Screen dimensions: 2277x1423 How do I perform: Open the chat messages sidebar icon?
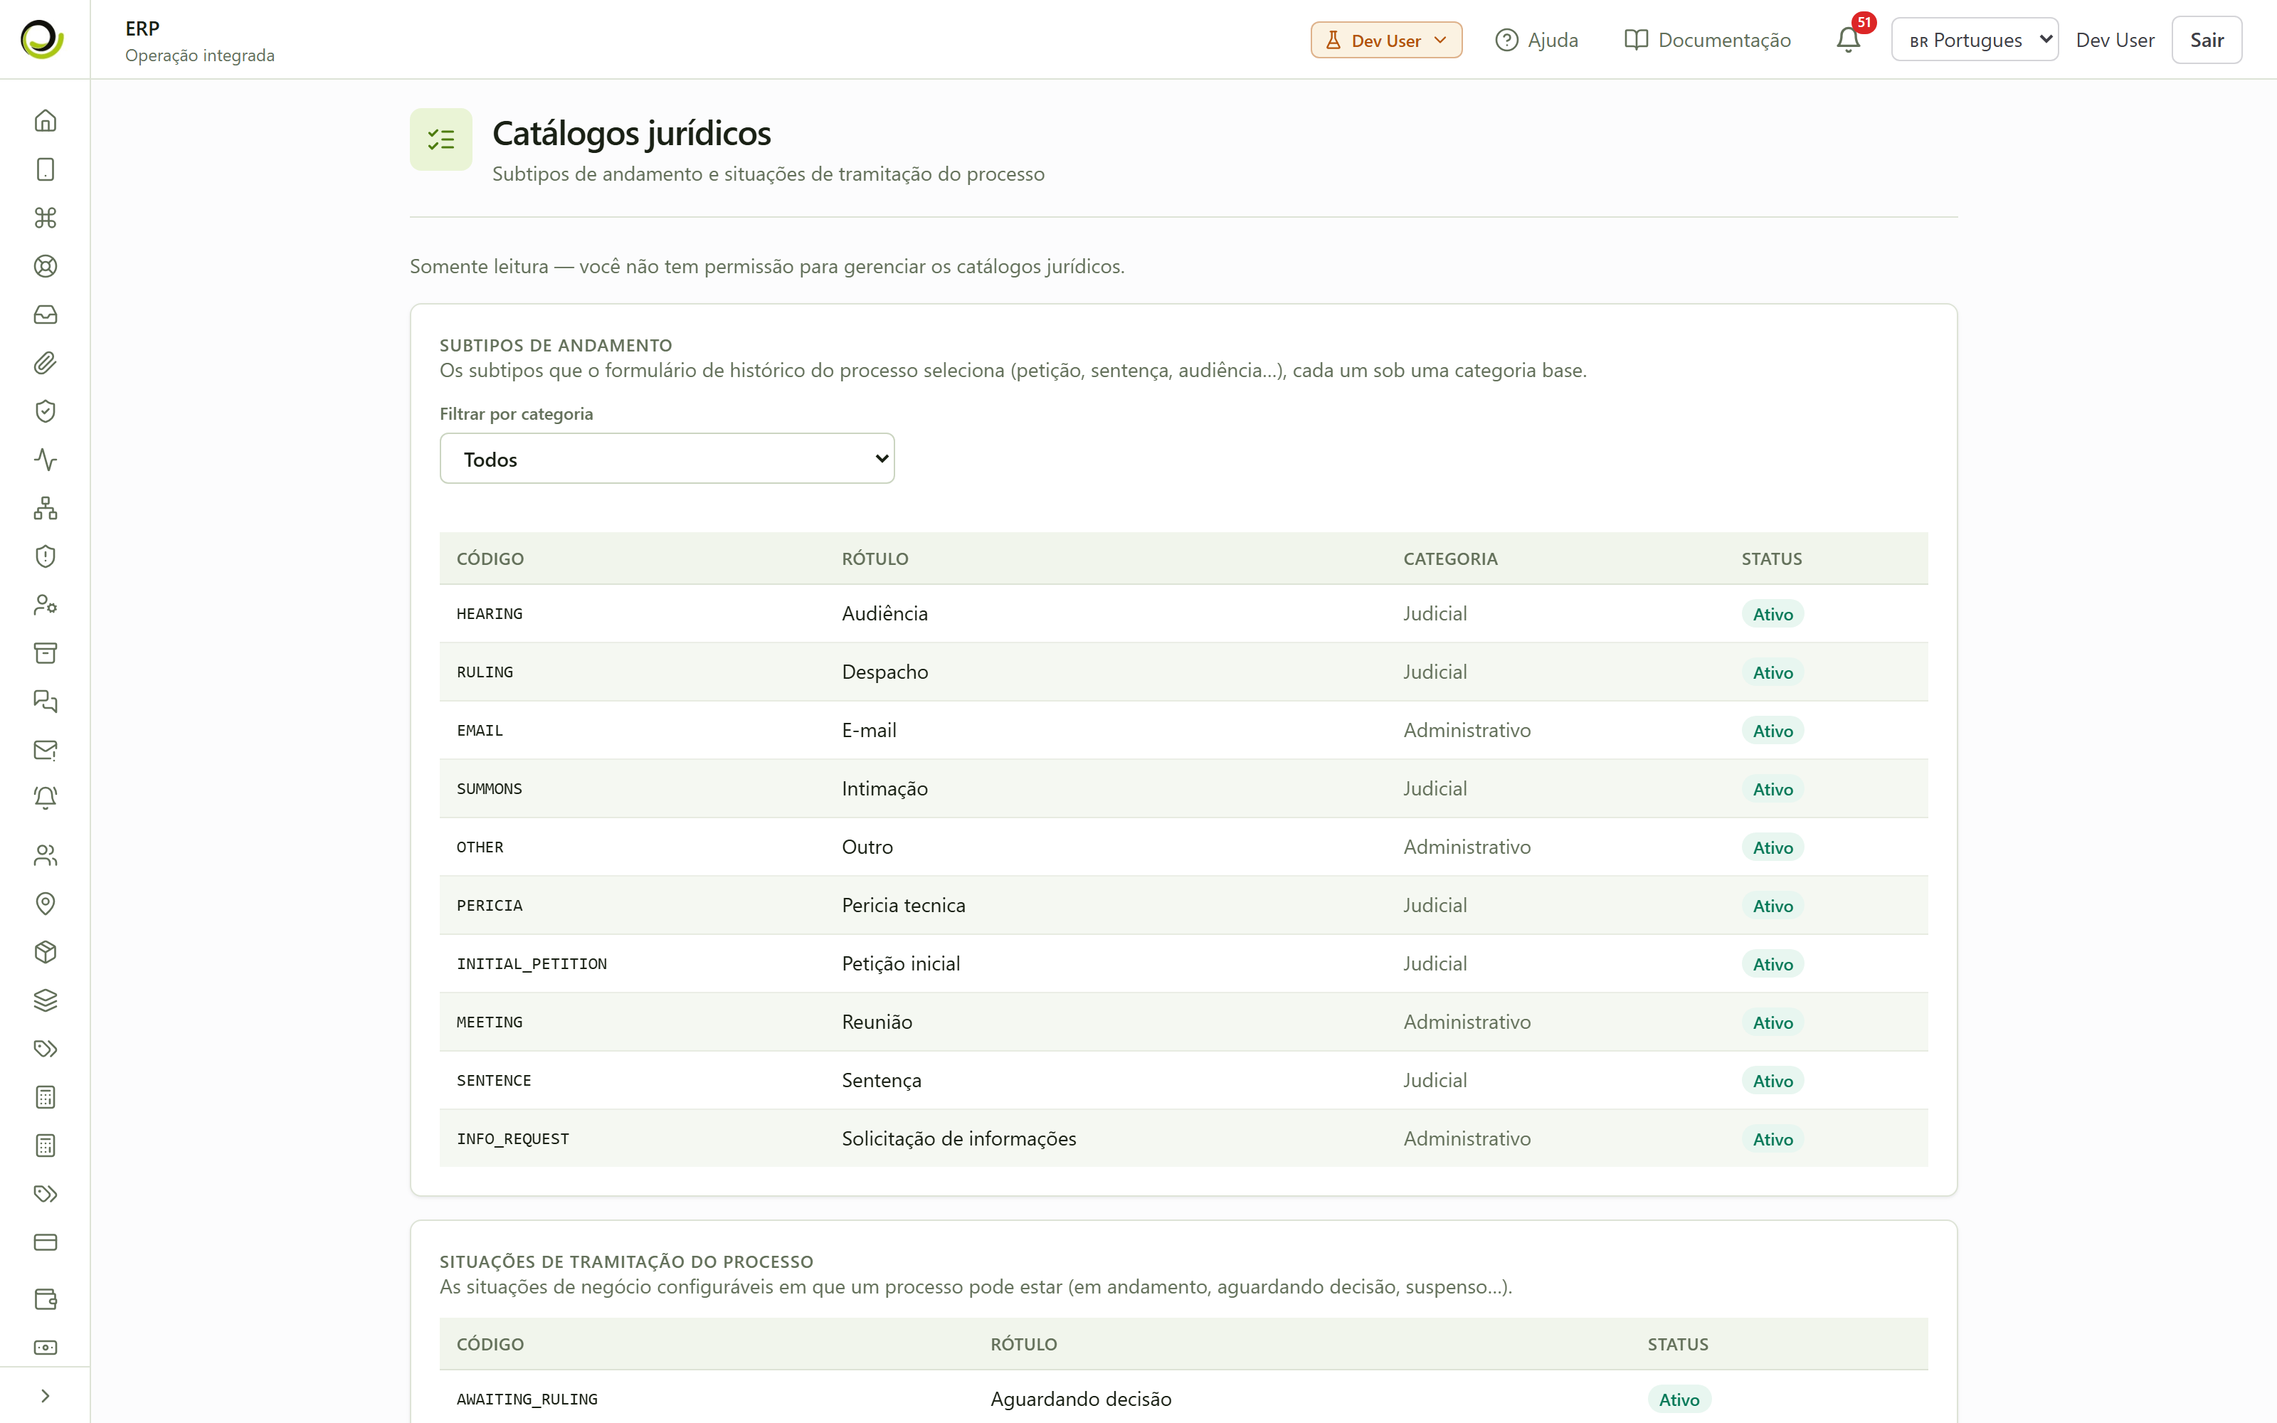click(x=45, y=701)
